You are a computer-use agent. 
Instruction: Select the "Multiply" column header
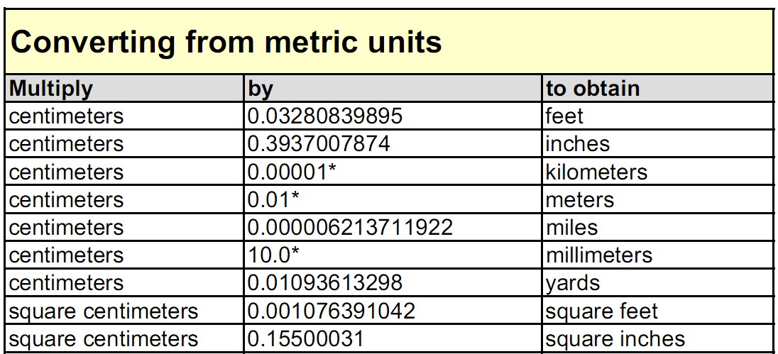51,88
